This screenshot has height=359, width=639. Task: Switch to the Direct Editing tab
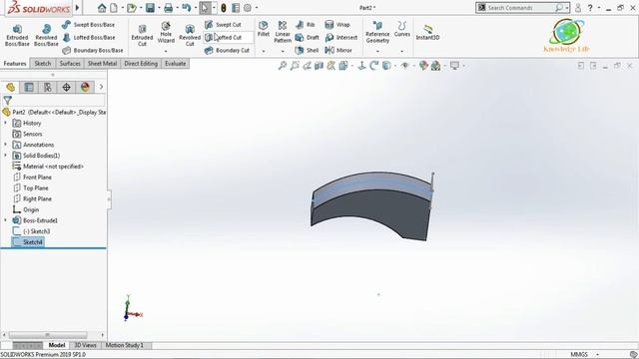pos(141,64)
